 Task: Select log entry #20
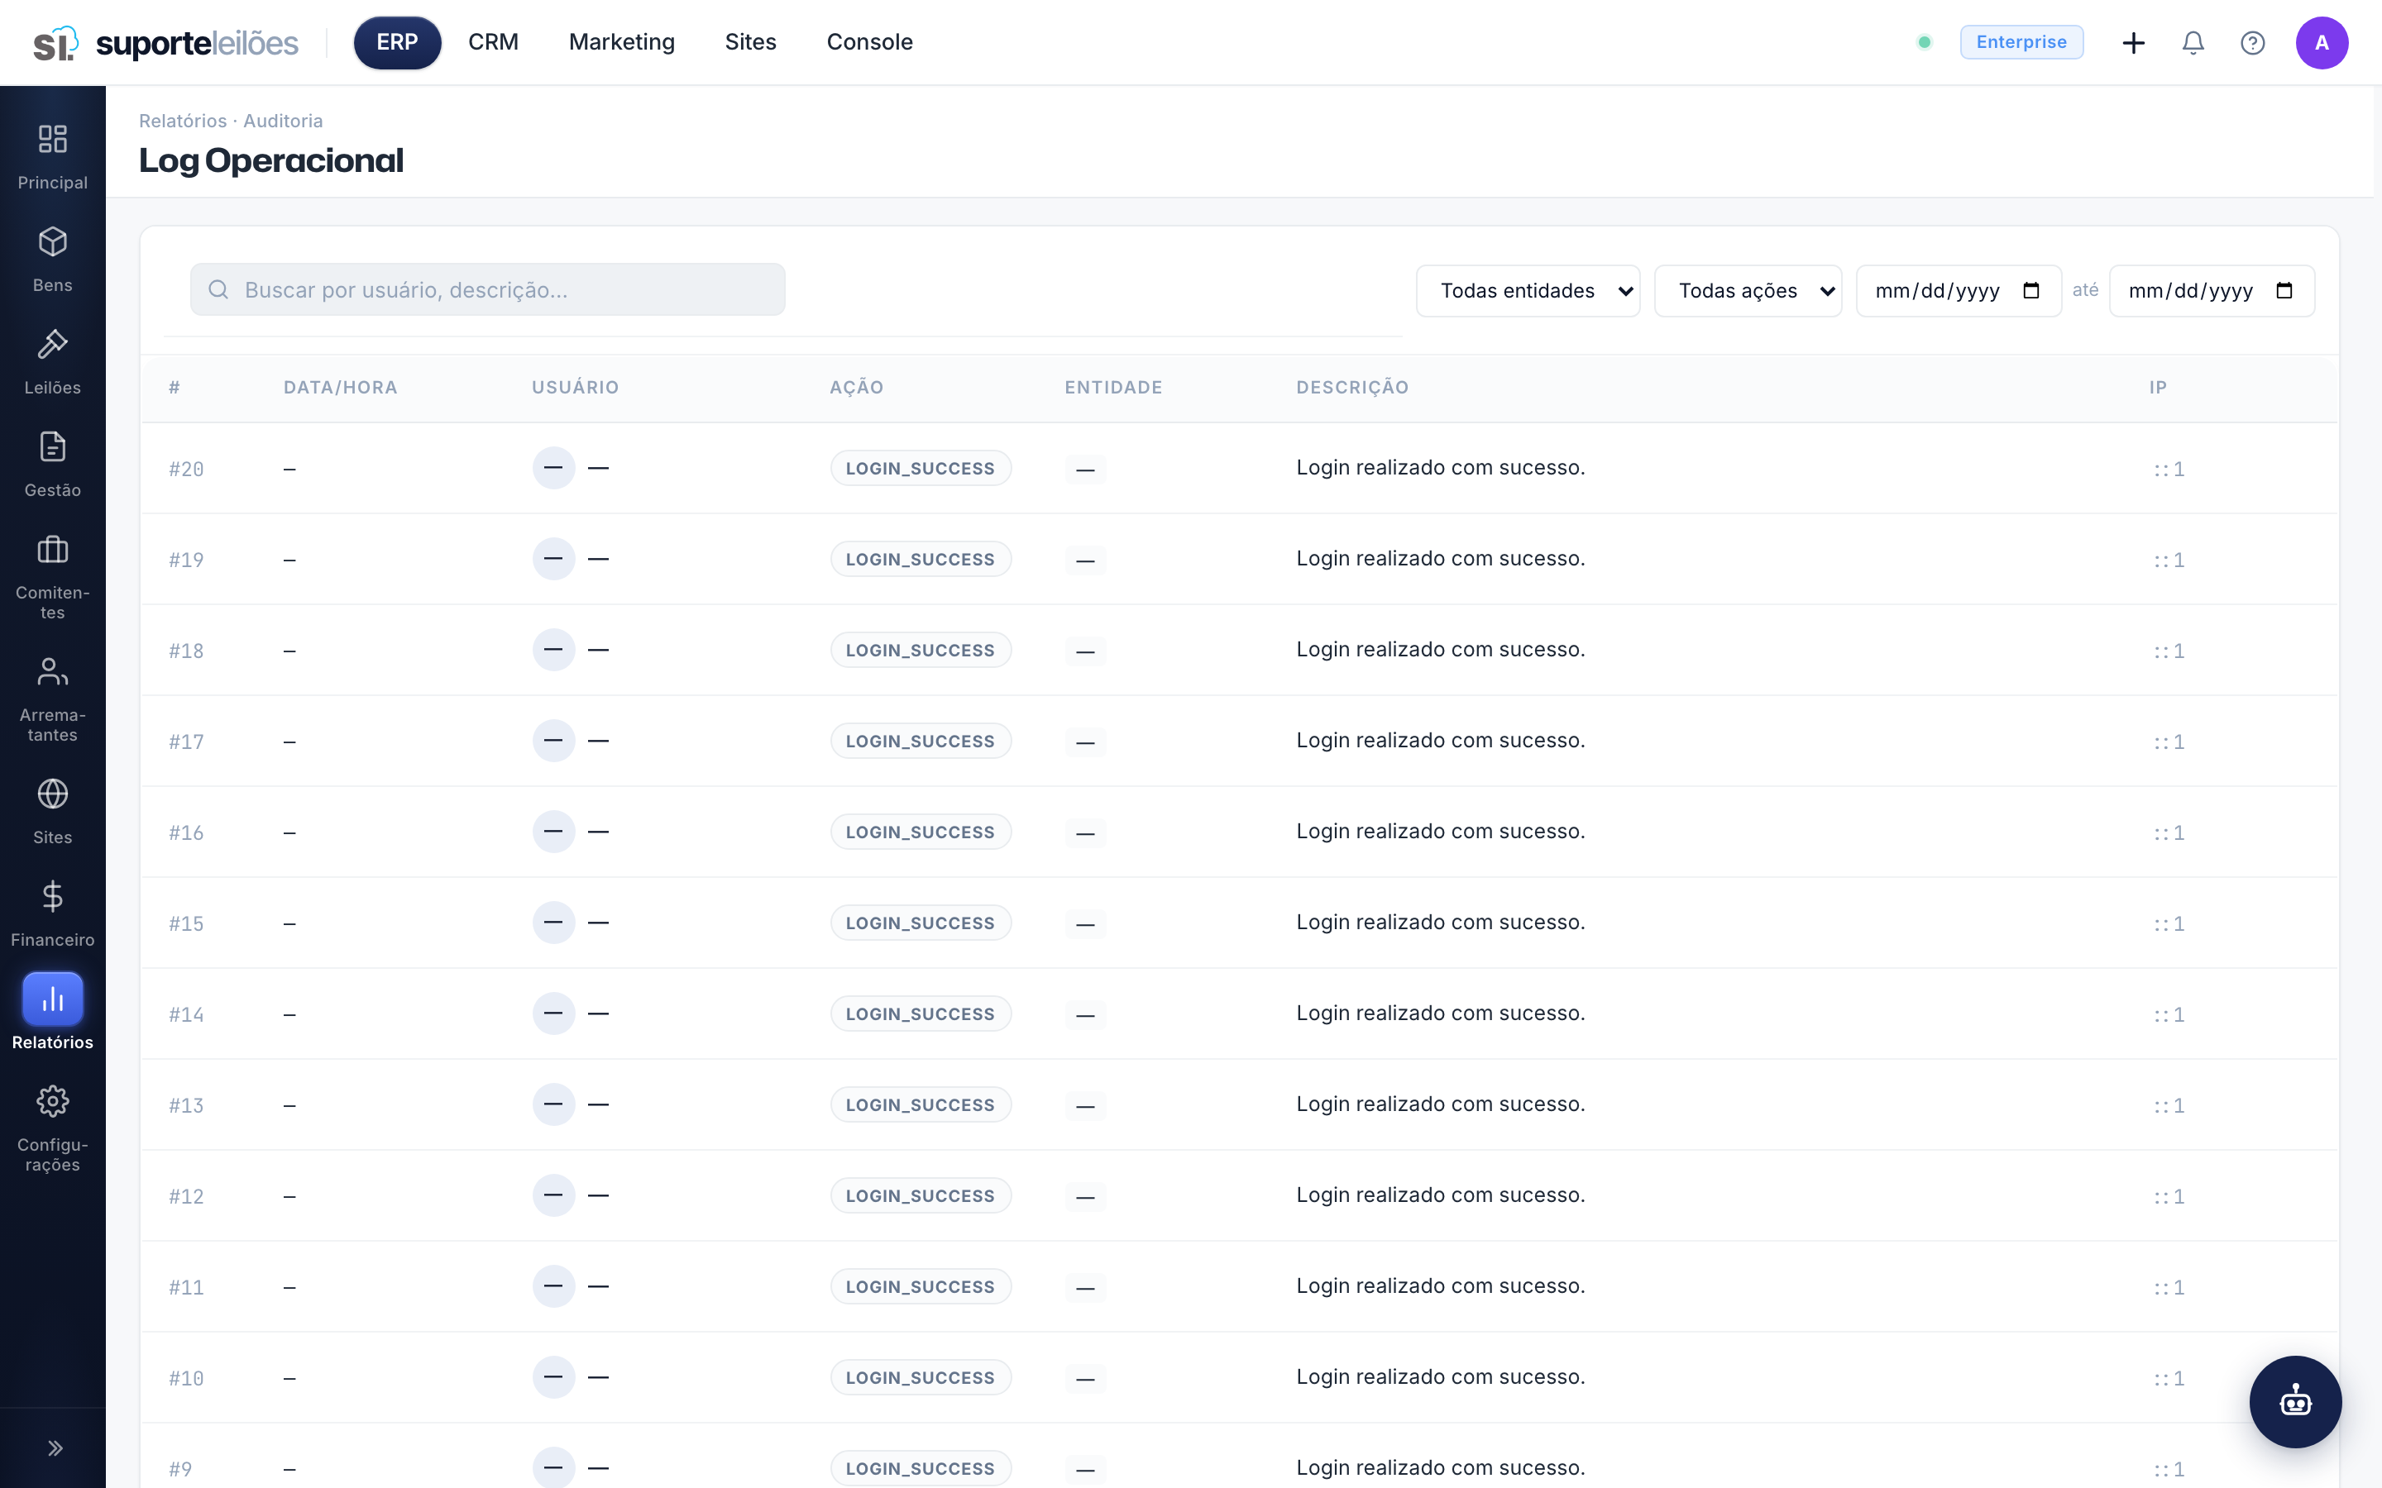[x=1238, y=469]
